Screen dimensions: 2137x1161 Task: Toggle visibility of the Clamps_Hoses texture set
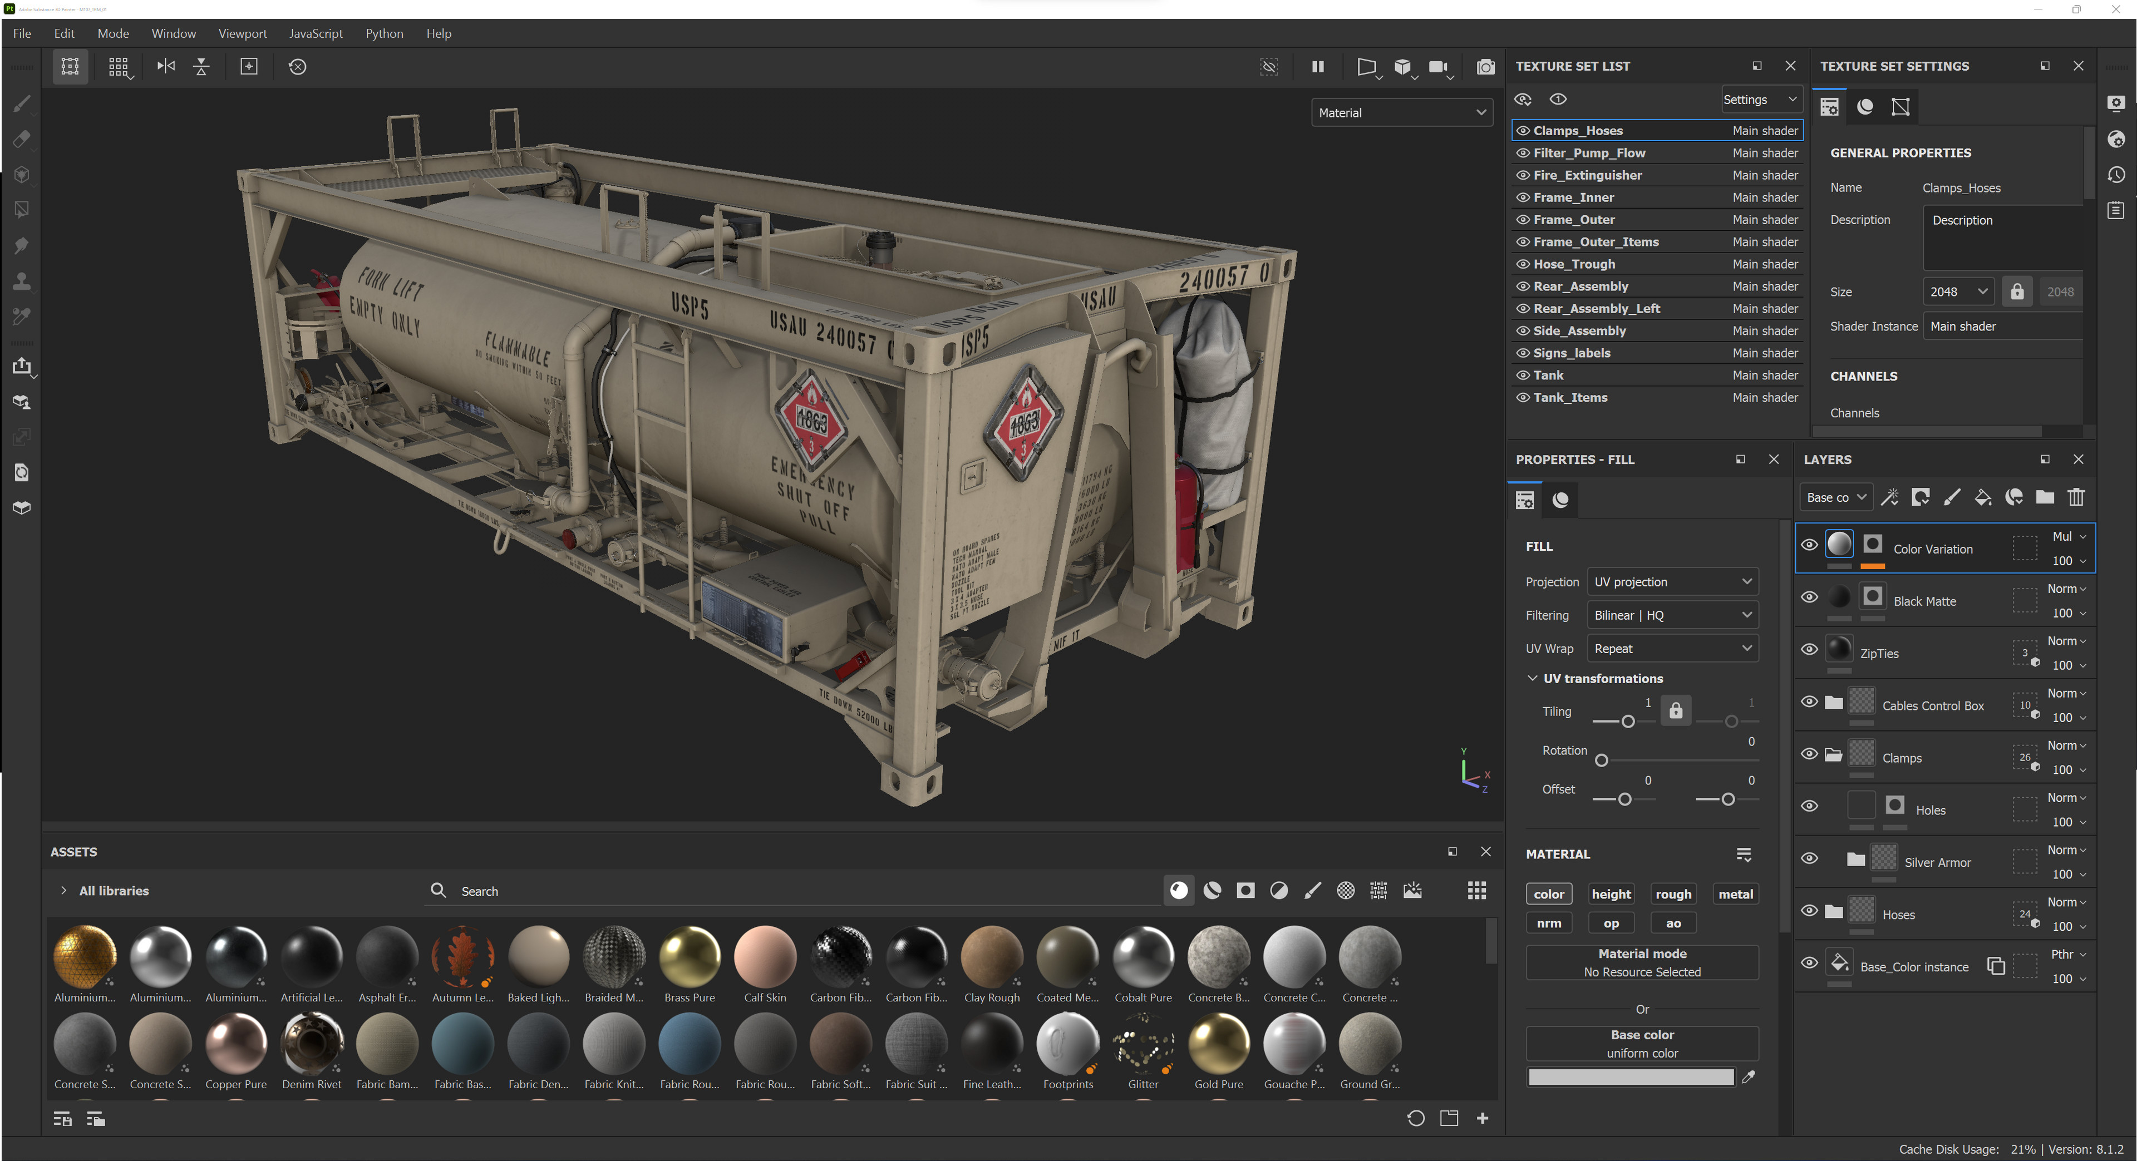coord(1523,130)
